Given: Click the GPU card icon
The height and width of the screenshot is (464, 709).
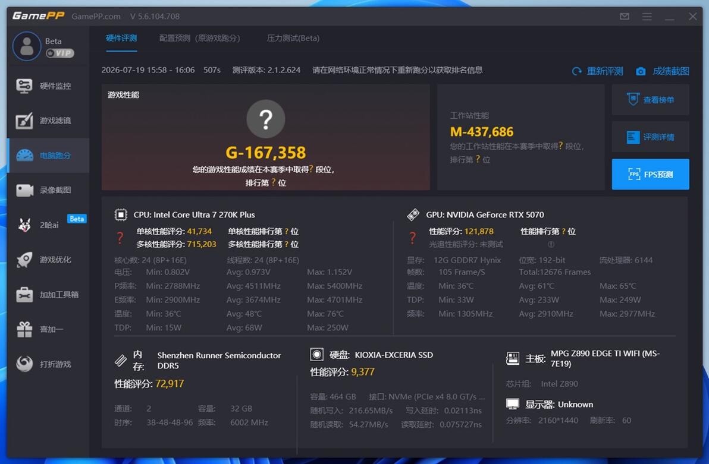Looking at the screenshot, I should (x=413, y=214).
